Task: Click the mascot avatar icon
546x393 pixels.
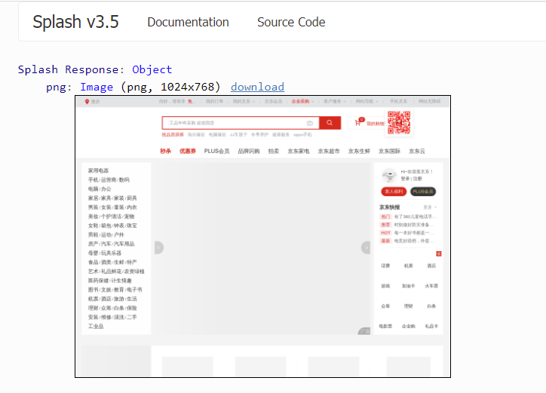Action: pos(389,175)
